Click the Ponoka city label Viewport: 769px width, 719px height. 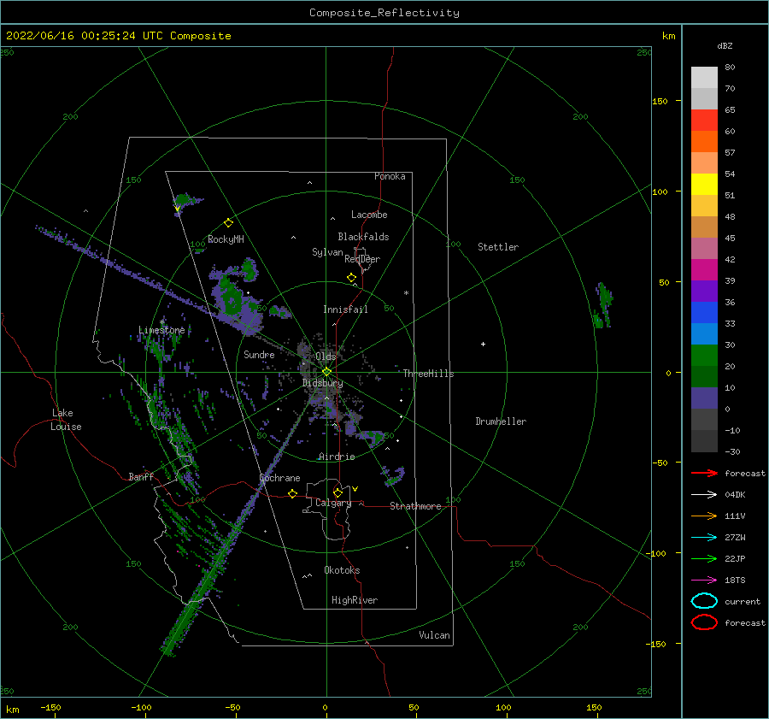tap(390, 176)
